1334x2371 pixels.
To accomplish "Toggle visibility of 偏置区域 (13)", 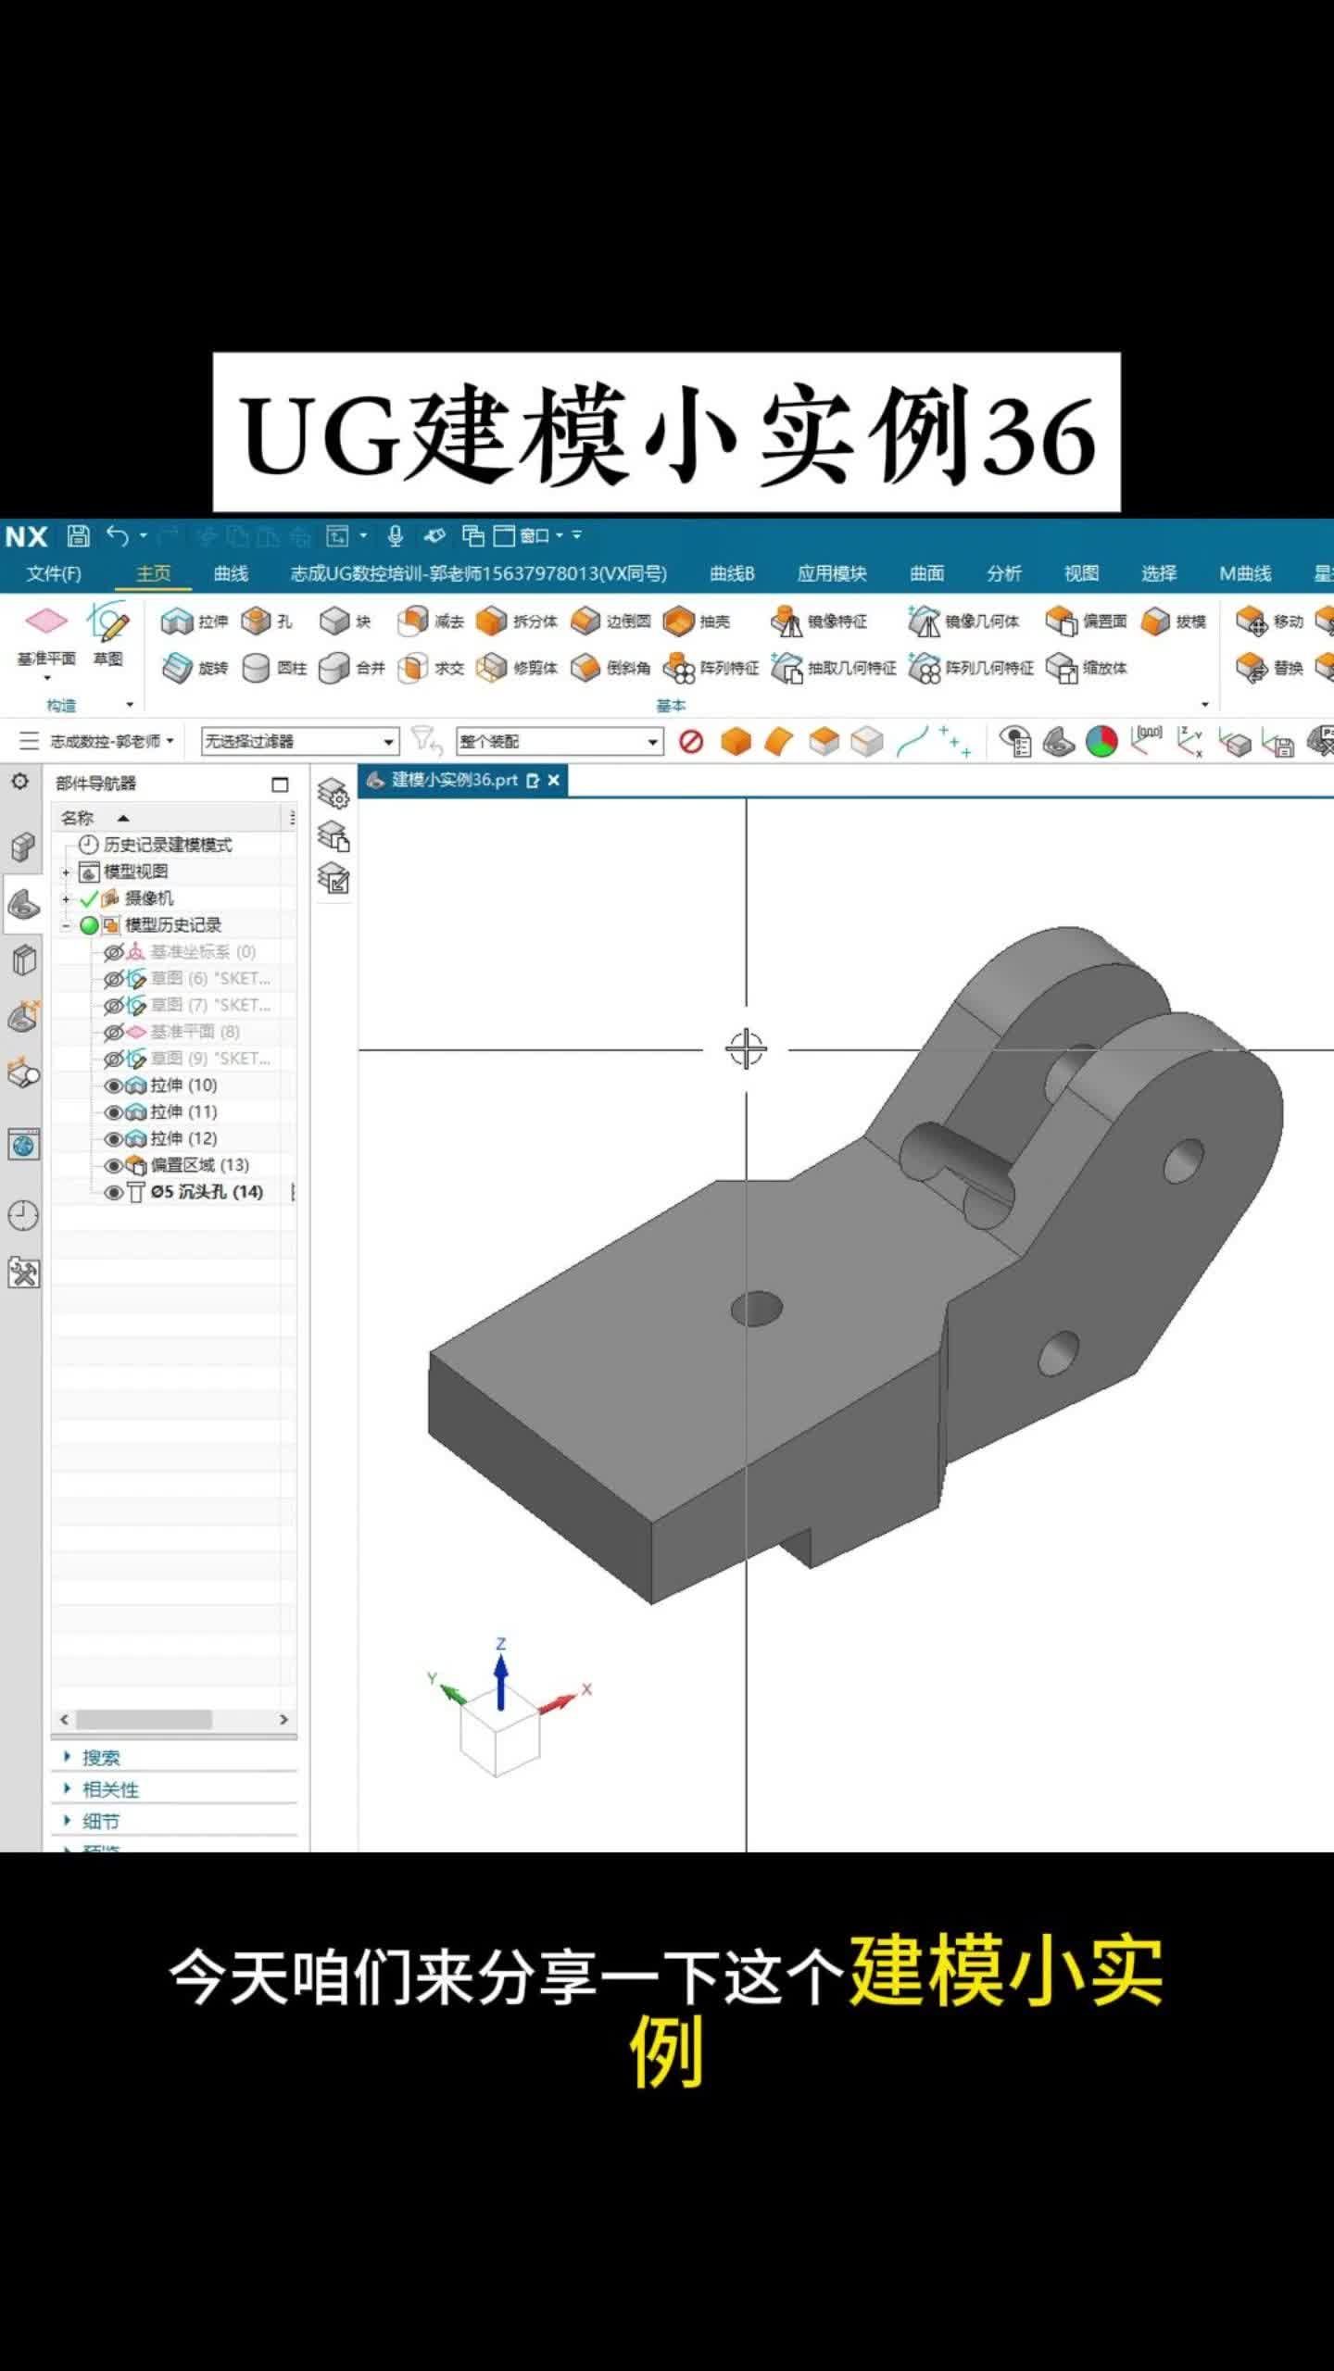I will (x=114, y=1165).
